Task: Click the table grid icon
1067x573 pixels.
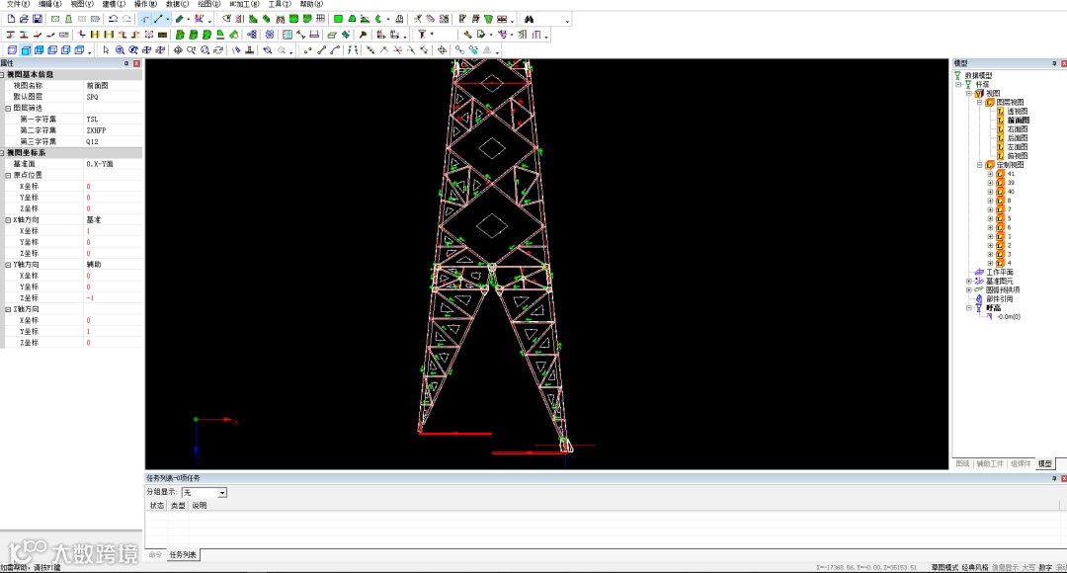Action: pyautogui.click(x=320, y=19)
